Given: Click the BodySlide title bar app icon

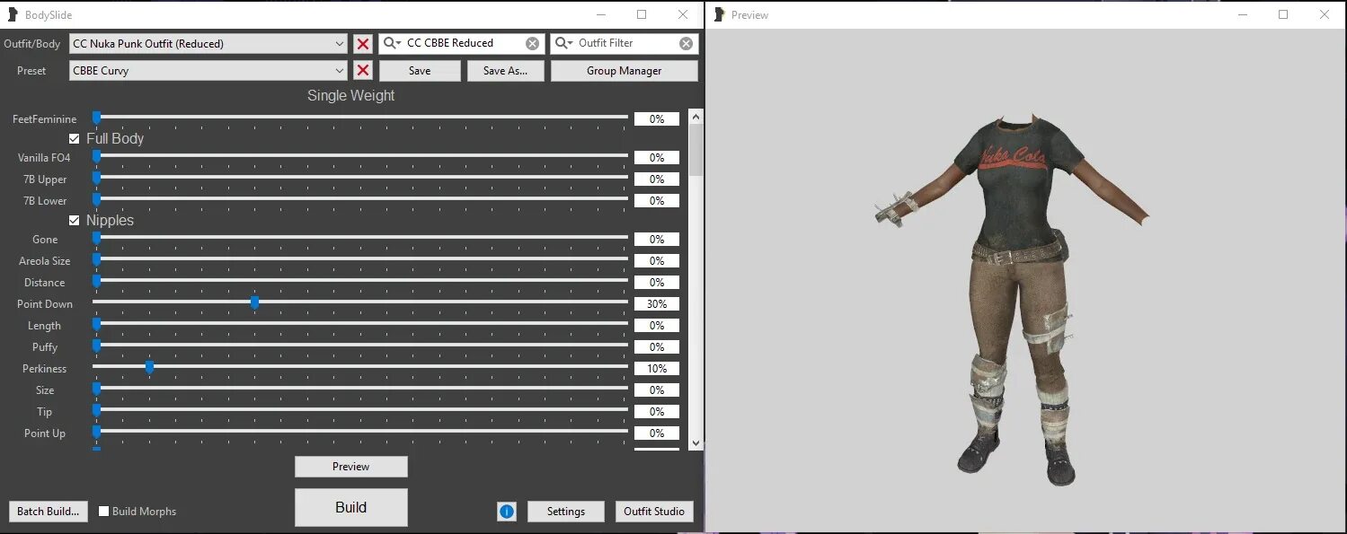Looking at the screenshot, I should (13, 14).
